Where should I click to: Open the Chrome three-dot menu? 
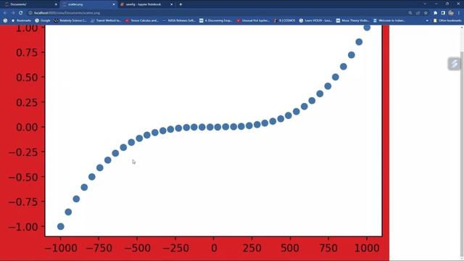pos(459,13)
